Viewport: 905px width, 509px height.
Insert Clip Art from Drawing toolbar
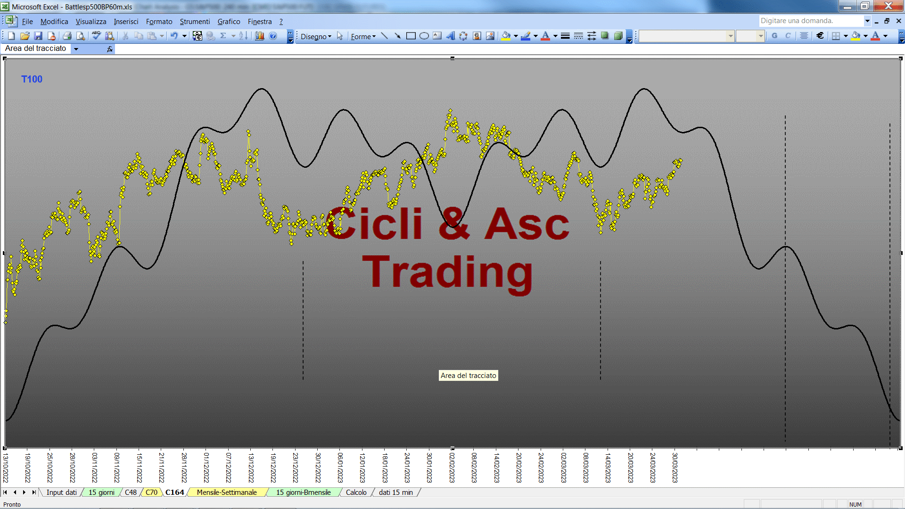[477, 36]
